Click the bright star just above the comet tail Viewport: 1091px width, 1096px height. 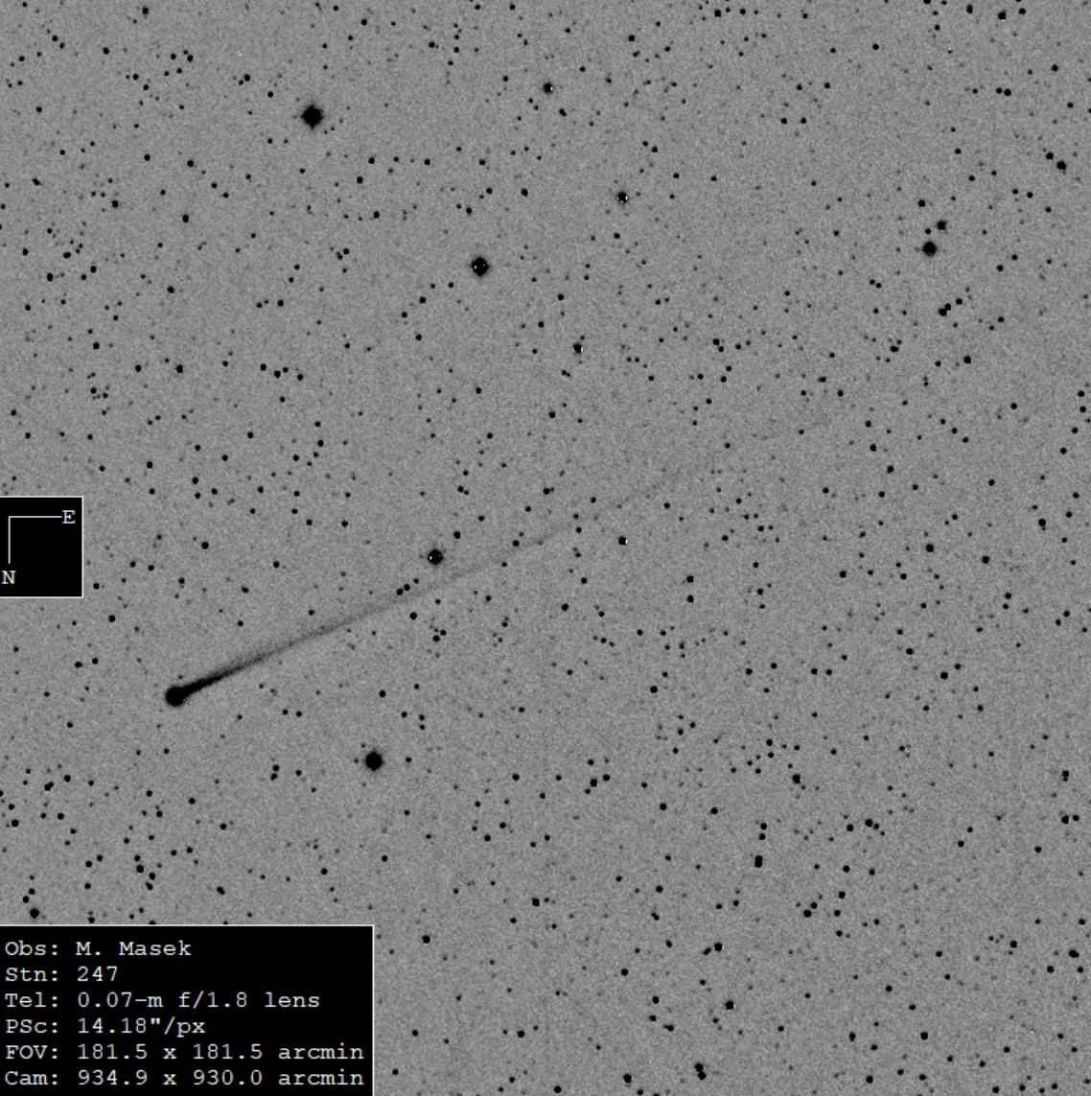pos(434,556)
